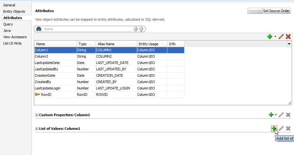The height and width of the screenshot is (155, 294).
Task: Delete custom property X icon
Action: tap(288, 115)
